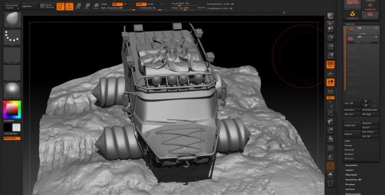Expand the Layers palette section
The width and height of the screenshot is (385, 195).
349,170
